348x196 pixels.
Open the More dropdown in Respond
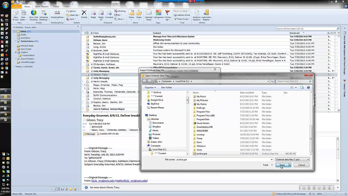pos(119,19)
